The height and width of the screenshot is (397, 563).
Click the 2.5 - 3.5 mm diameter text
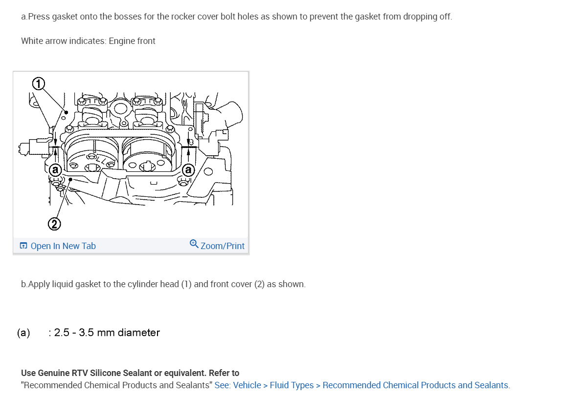click(107, 333)
